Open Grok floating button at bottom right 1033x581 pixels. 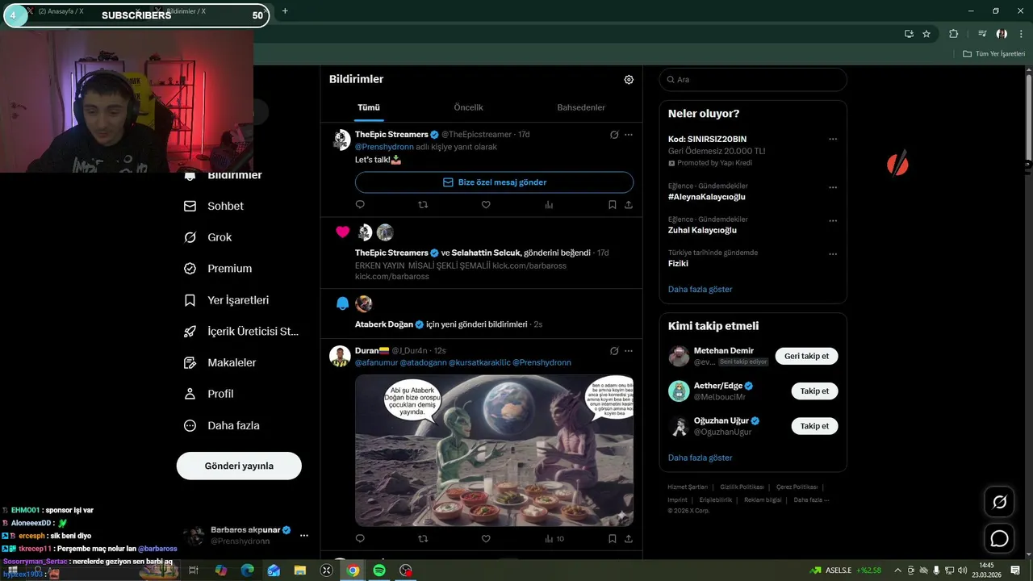pos(999,502)
